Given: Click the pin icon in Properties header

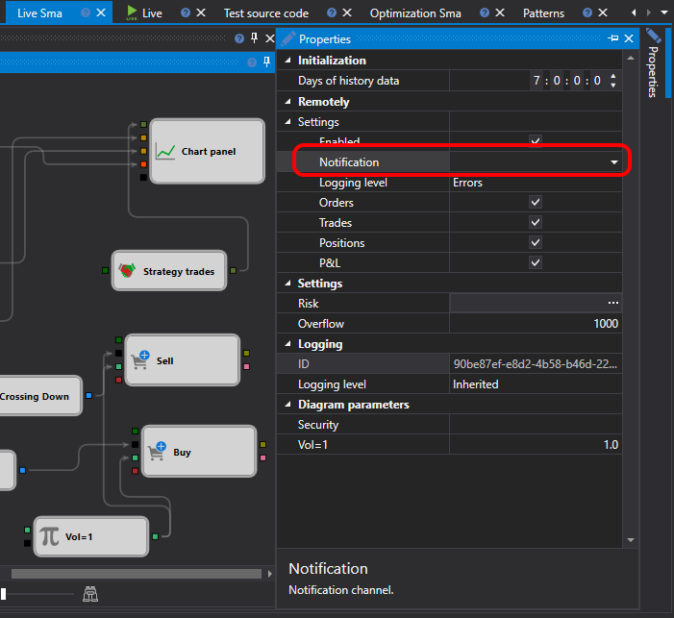Looking at the screenshot, I should 613,38.
